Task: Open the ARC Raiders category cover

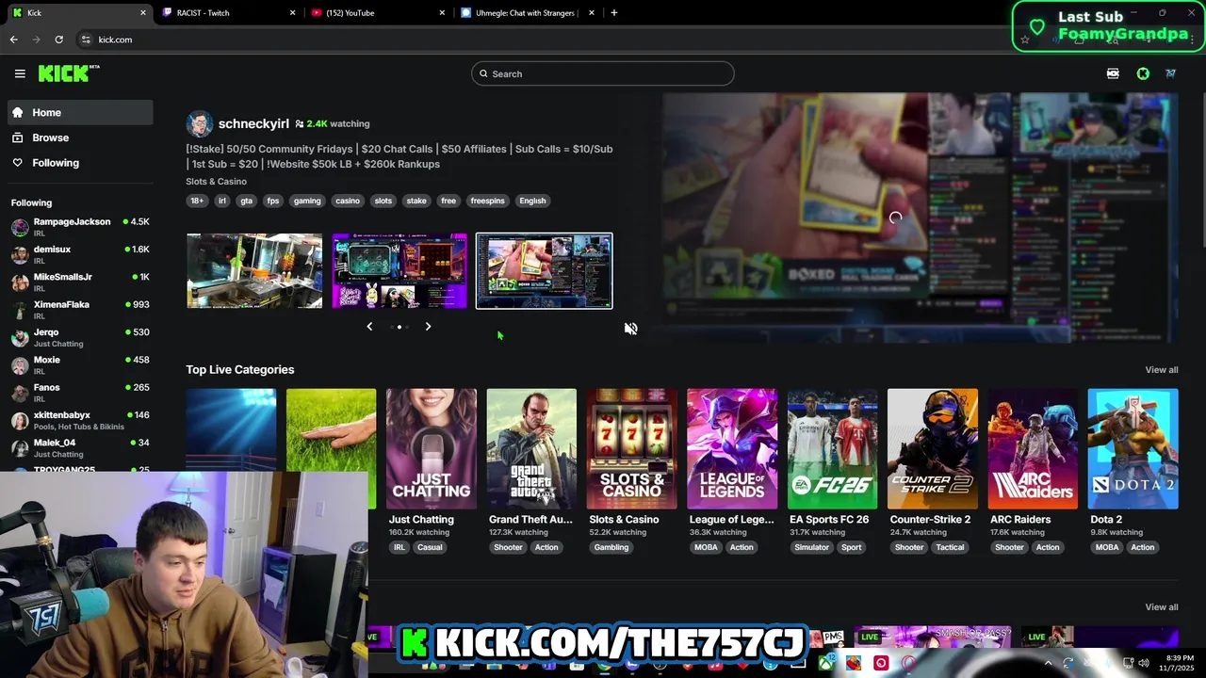Action: click(1033, 449)
